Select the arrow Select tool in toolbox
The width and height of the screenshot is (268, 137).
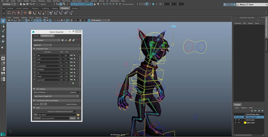3,21
